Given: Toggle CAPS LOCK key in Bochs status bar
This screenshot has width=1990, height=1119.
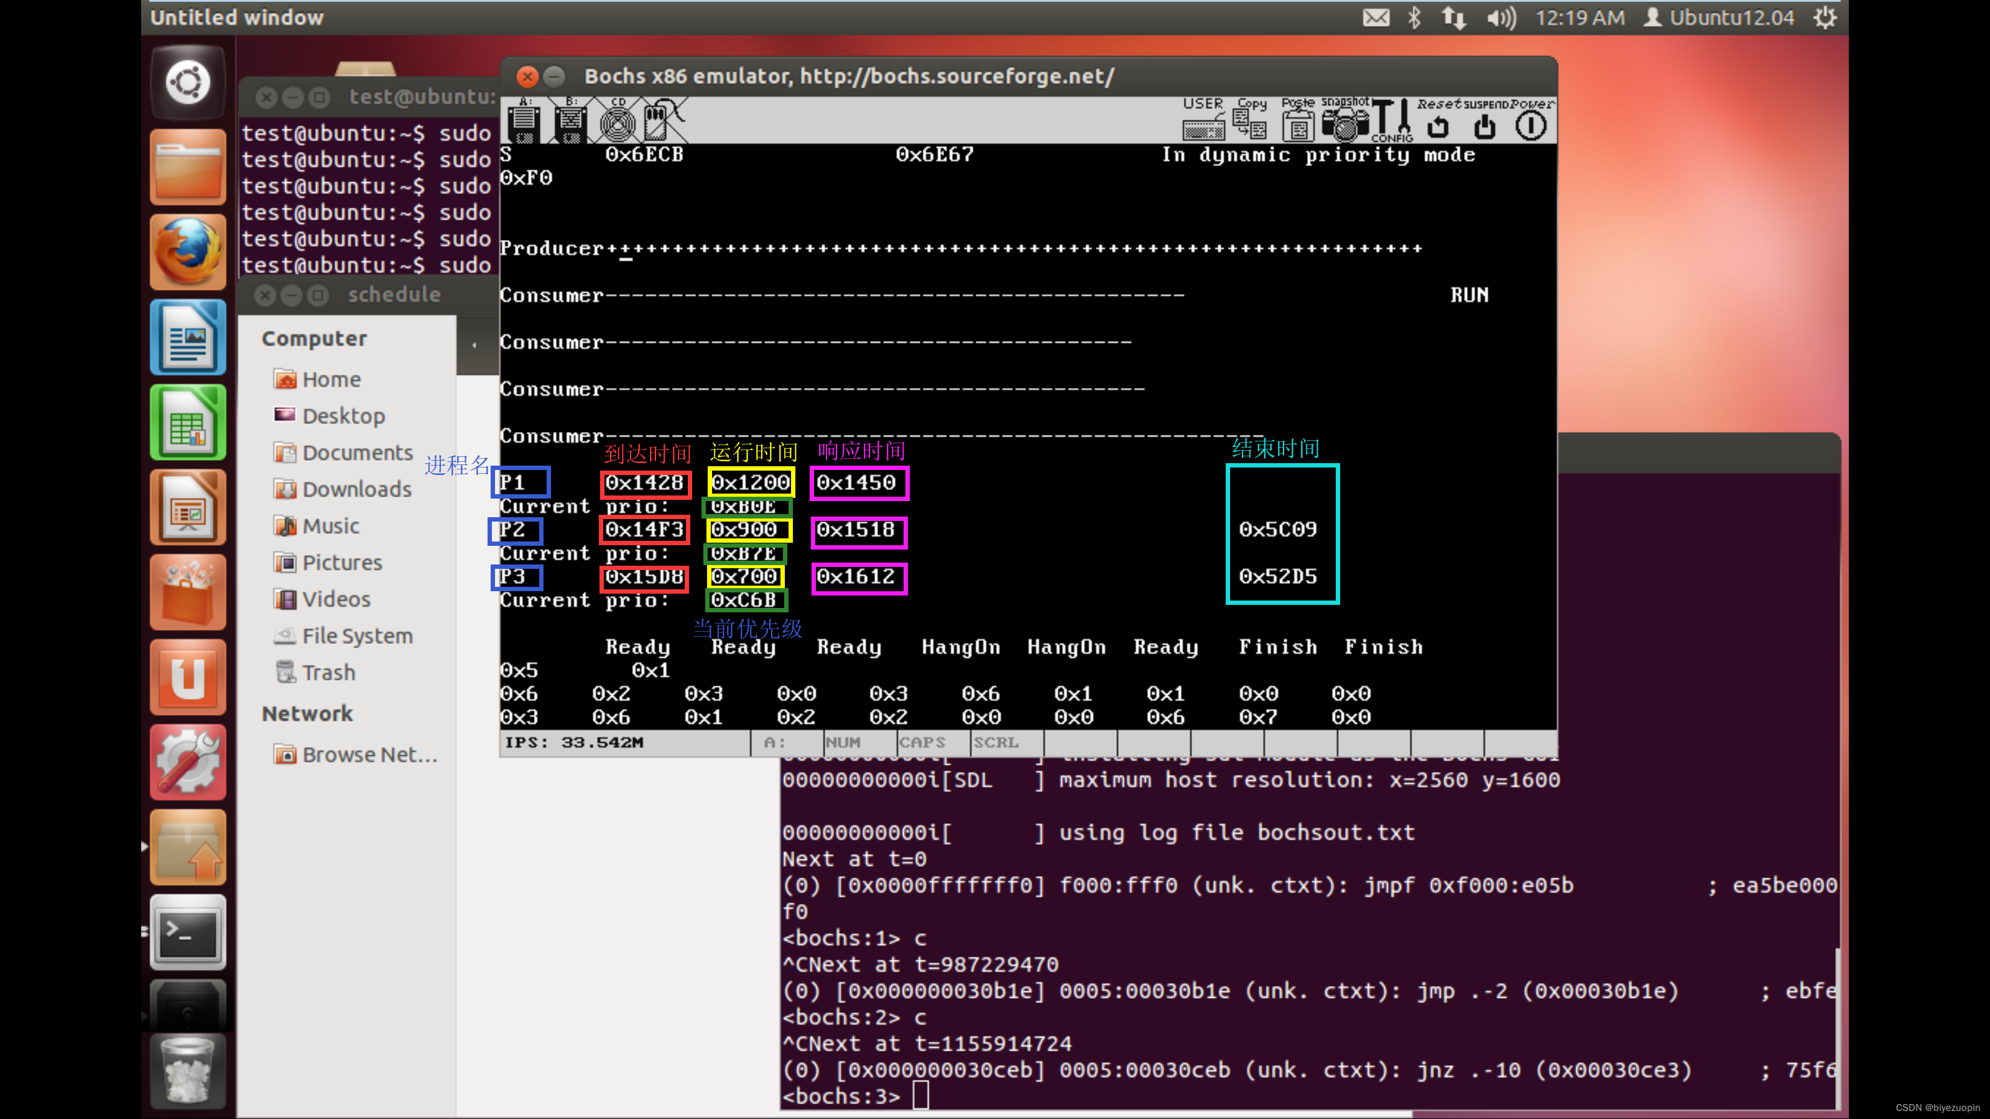Looking at the screenshot, I should 919,742.
